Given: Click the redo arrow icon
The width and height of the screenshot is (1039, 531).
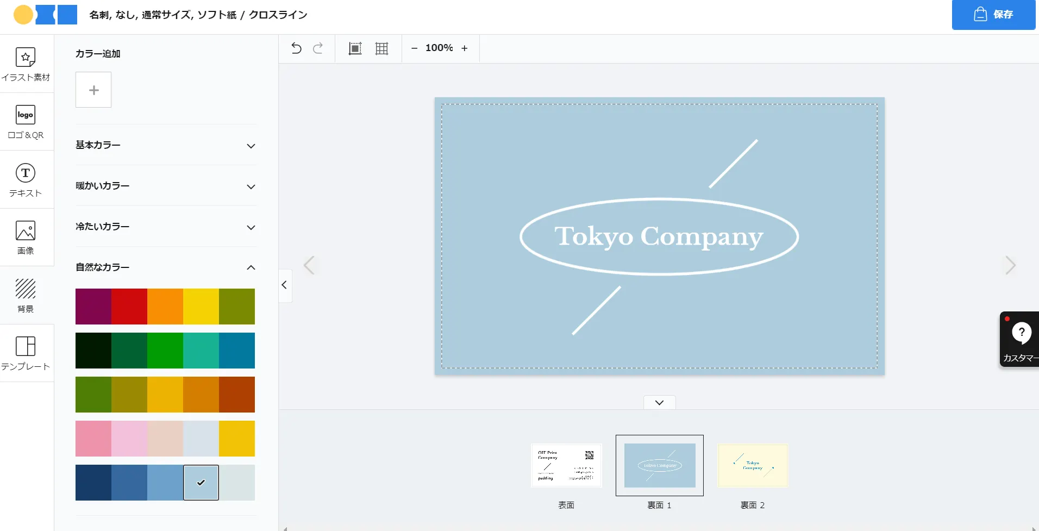Looking at the screenshot, I should click(x=318, y=48).
